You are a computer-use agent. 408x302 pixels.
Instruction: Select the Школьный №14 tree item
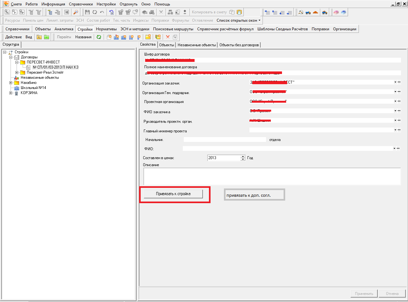coord(33,88)
